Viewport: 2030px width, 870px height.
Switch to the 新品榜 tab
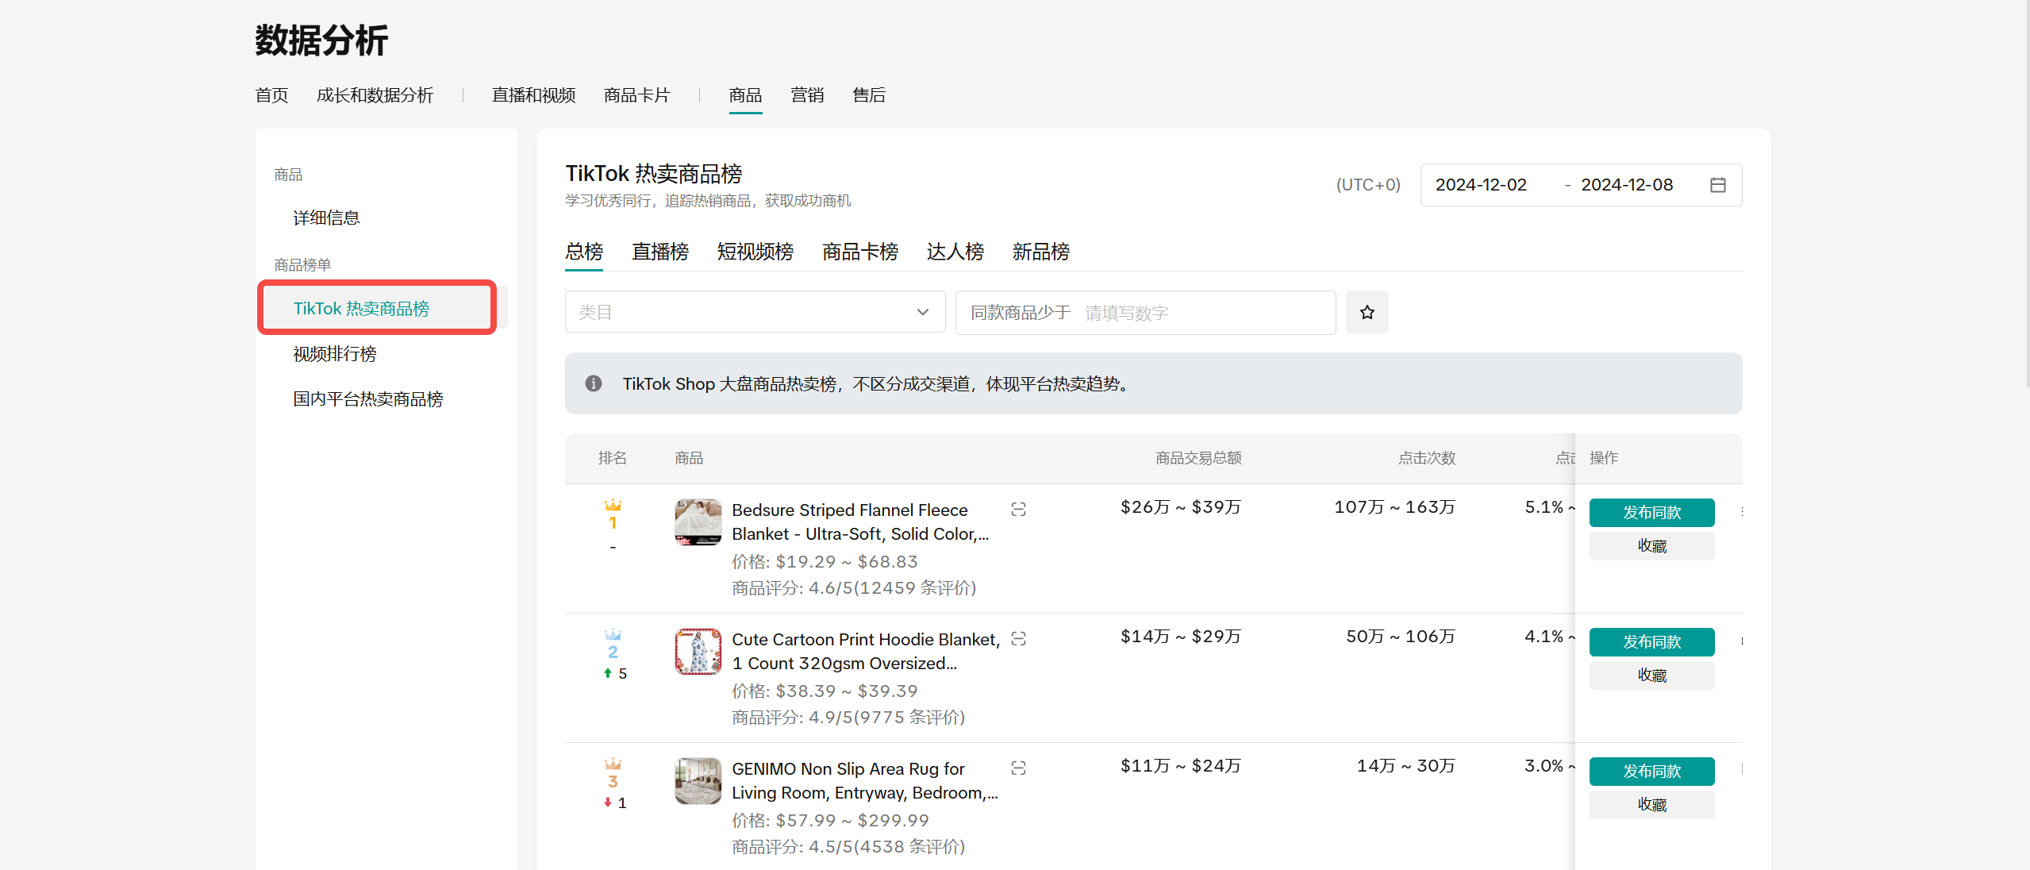(1040, 252)
